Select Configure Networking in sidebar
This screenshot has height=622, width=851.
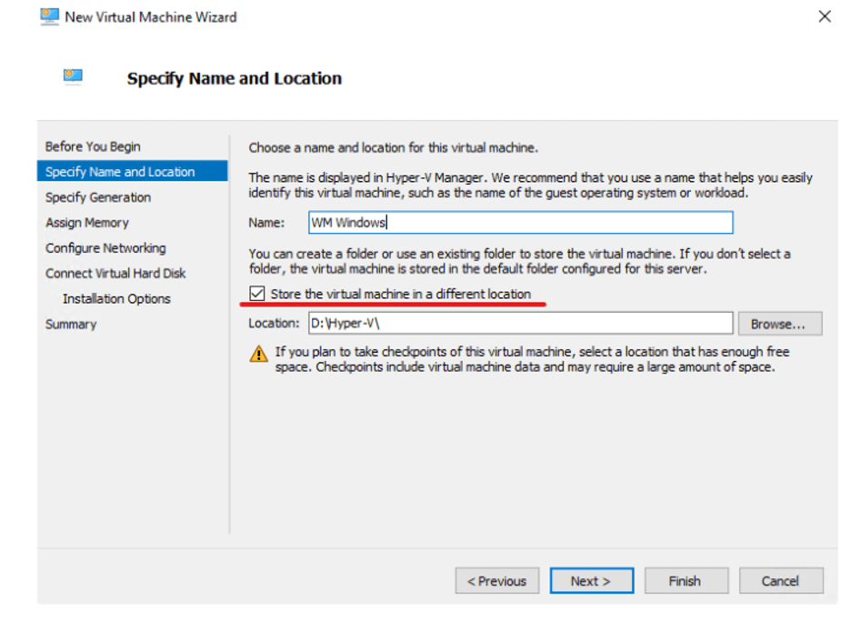click(x=105, y=248)
